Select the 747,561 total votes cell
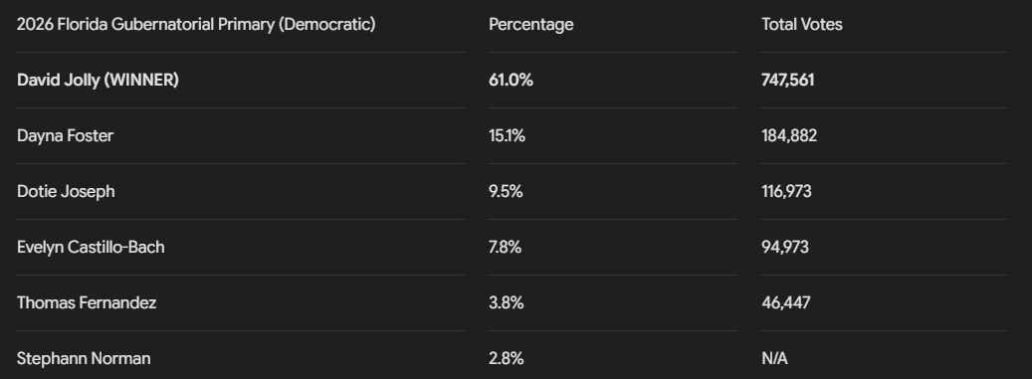This screenshot has width=1032, height=379. click(x=788, y=81)
